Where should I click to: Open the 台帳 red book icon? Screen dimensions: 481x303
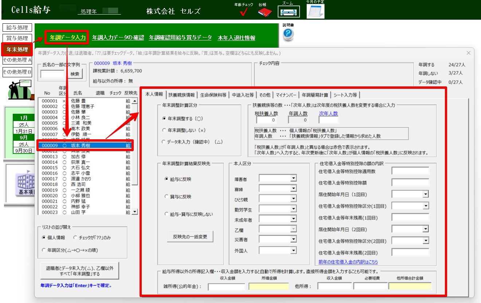pyautogui.click(x=265, y=12)
